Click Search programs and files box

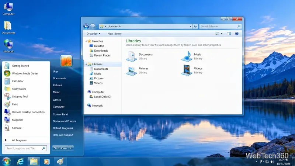coord(26,148)
